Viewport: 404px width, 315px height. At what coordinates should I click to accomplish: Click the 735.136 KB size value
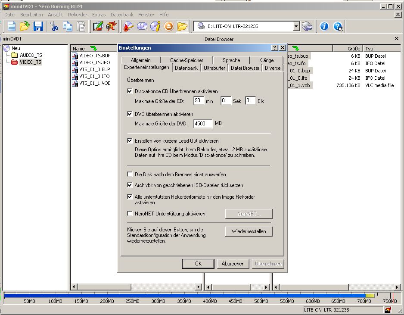(348, 85)
